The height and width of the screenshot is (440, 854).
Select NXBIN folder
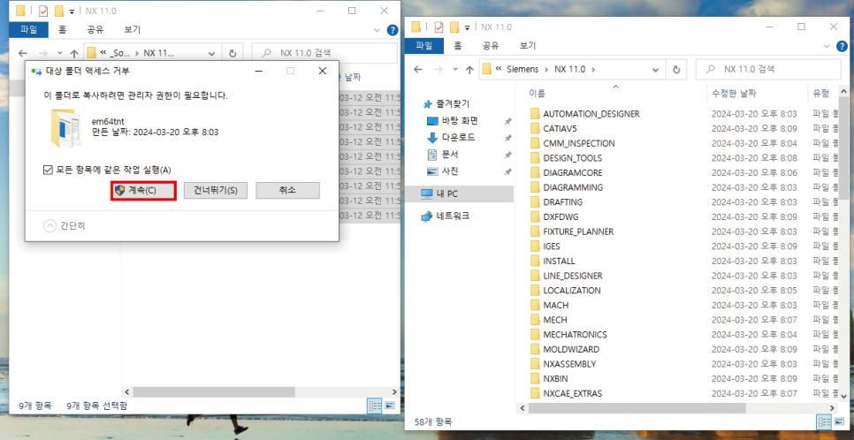coord(555,378)
